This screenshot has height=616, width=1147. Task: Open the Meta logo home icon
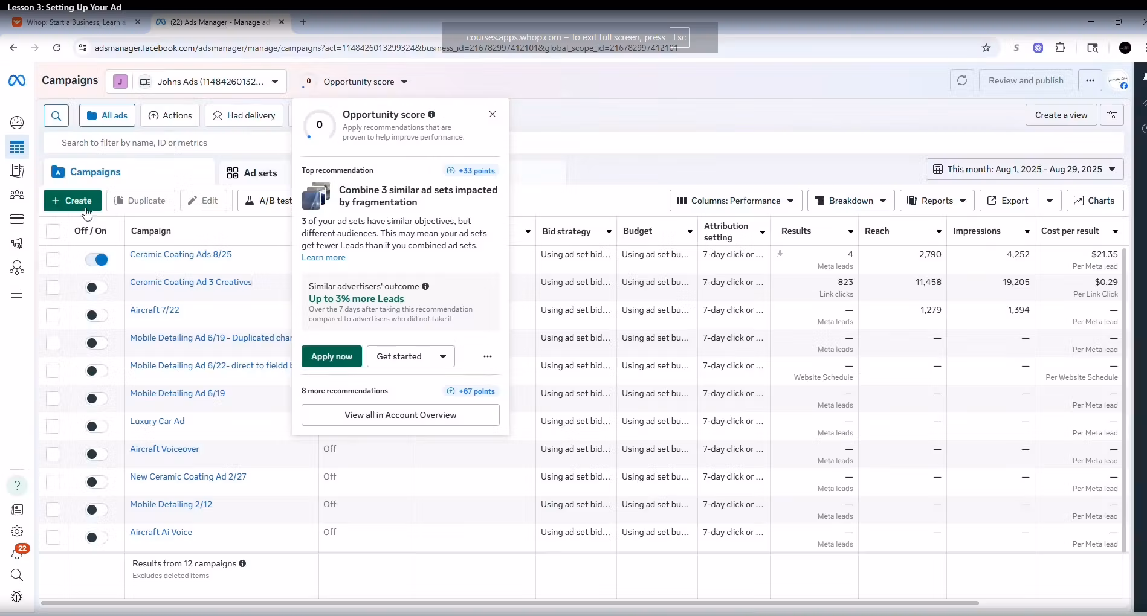pyautogui.click(x=17, y=80)
